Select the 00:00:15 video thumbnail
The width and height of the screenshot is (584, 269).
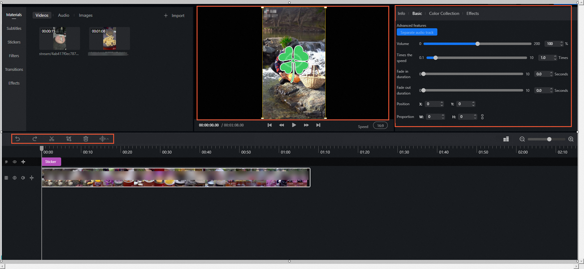[60, 38]
